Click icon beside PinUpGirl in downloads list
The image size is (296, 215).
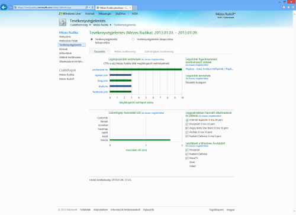click(x=187, y=150)
